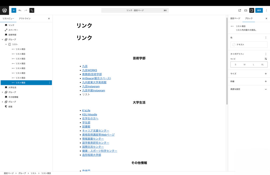Open typography options three-dot menu
The height and width of the screenshot is (175, 270).
click(x=266, y=54)
